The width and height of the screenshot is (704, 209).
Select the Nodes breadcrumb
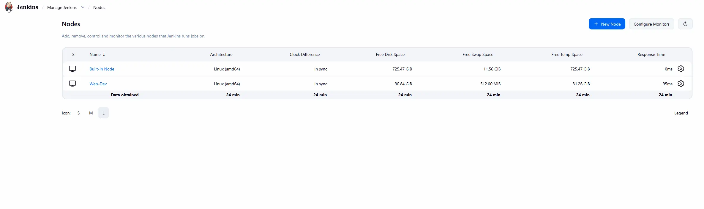click(x=99, y=7)
